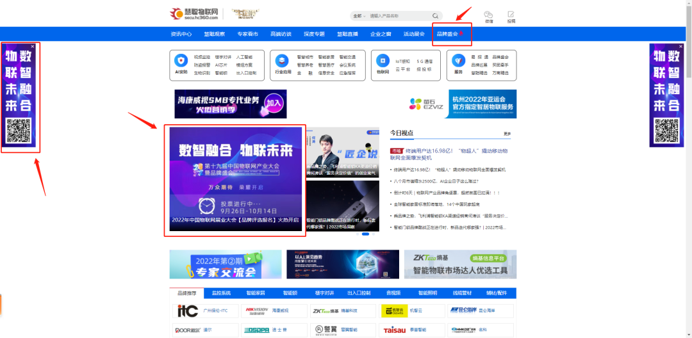
Task: Select the 线缆管材 tab
Action: 462,293
